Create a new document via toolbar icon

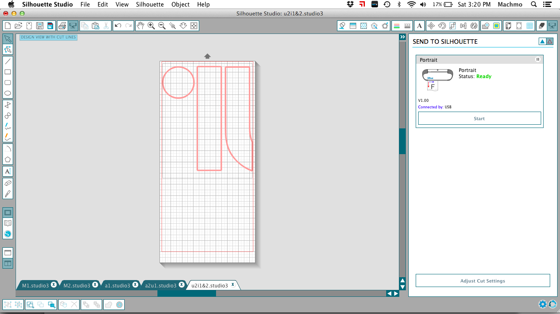click(8, 26)
